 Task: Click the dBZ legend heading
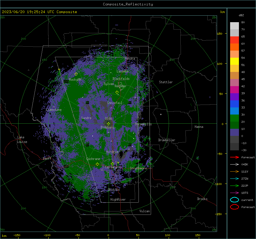click(x=241, y=15)
